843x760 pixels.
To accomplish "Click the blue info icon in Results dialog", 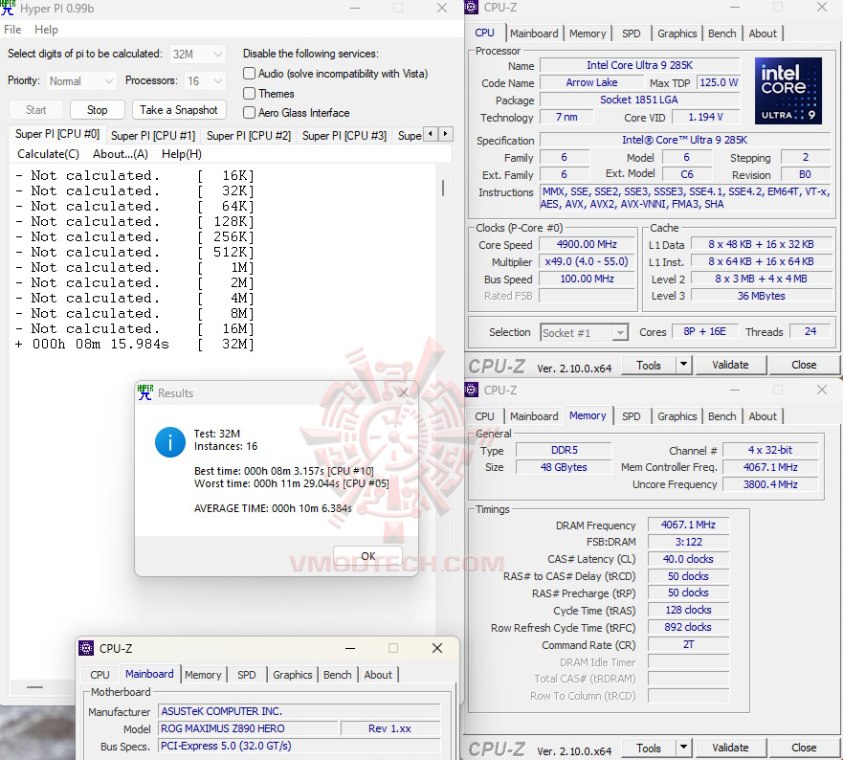I will 170,442.
